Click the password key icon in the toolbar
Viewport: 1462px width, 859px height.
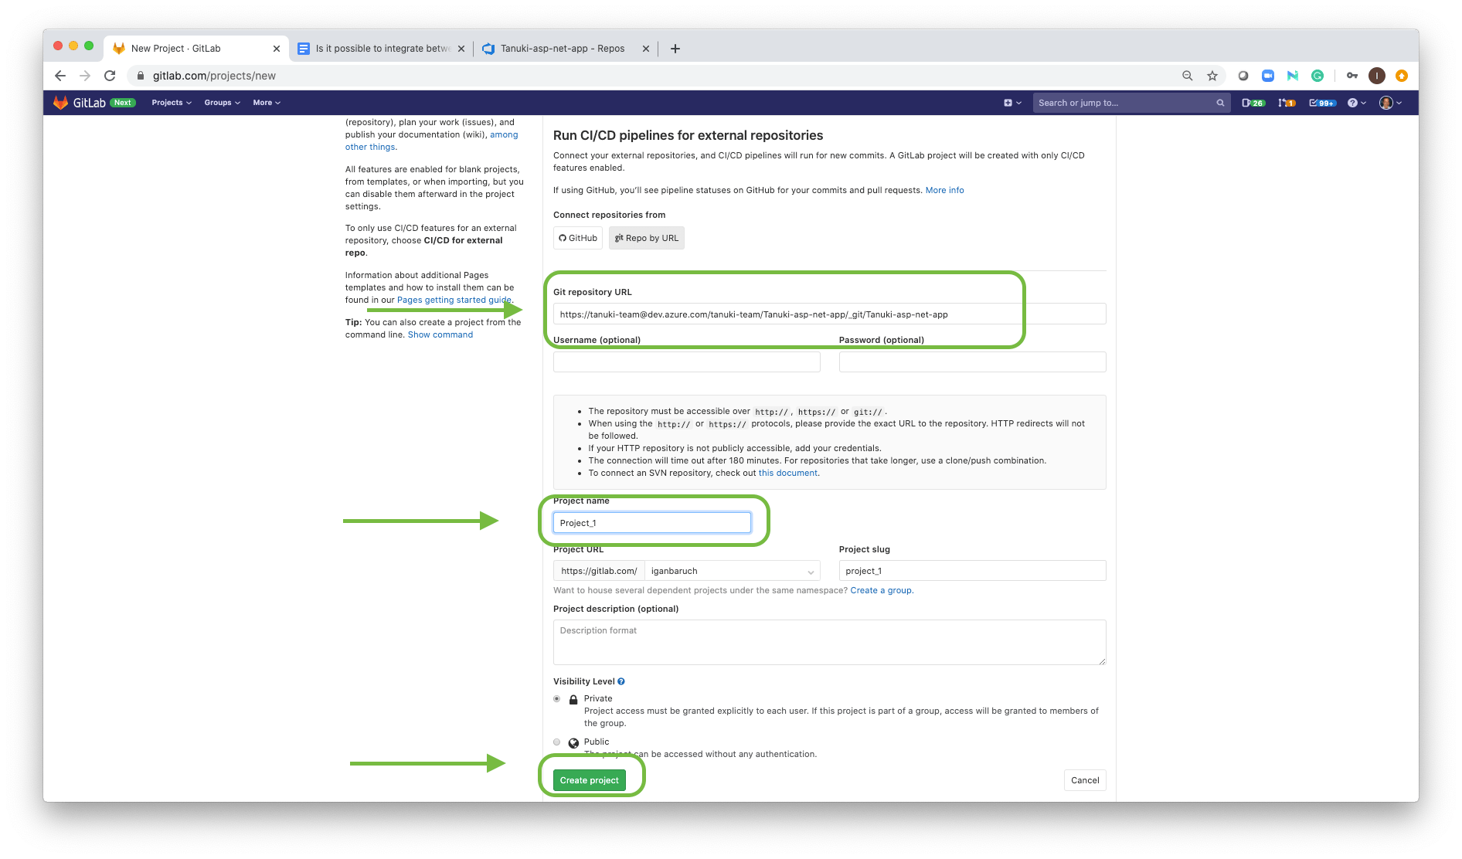[x=1352, y=75]
